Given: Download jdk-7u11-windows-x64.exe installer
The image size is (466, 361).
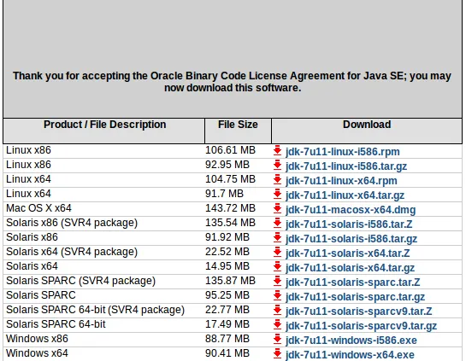Looking at the screenshot, I should pyautogui.click(x=350, y=355).
